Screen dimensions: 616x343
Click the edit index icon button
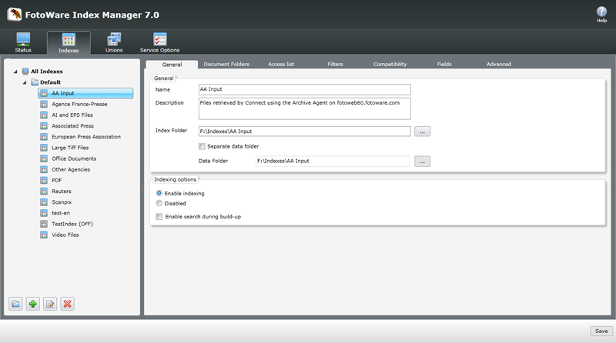point(50,304)
